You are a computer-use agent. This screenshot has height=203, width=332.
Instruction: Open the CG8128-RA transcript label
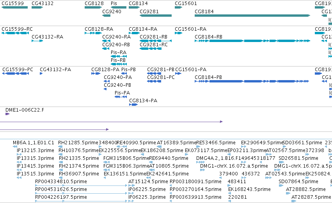(99, 29)
